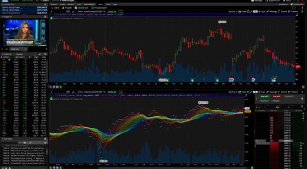Viewport: 307px width, 169px height.
Task: Click the timeframe button on lower chart toolbar
Action: click(255, 92)
